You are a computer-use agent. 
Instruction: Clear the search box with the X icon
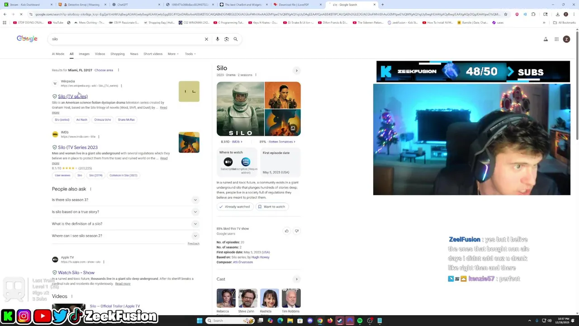(206, 39)
